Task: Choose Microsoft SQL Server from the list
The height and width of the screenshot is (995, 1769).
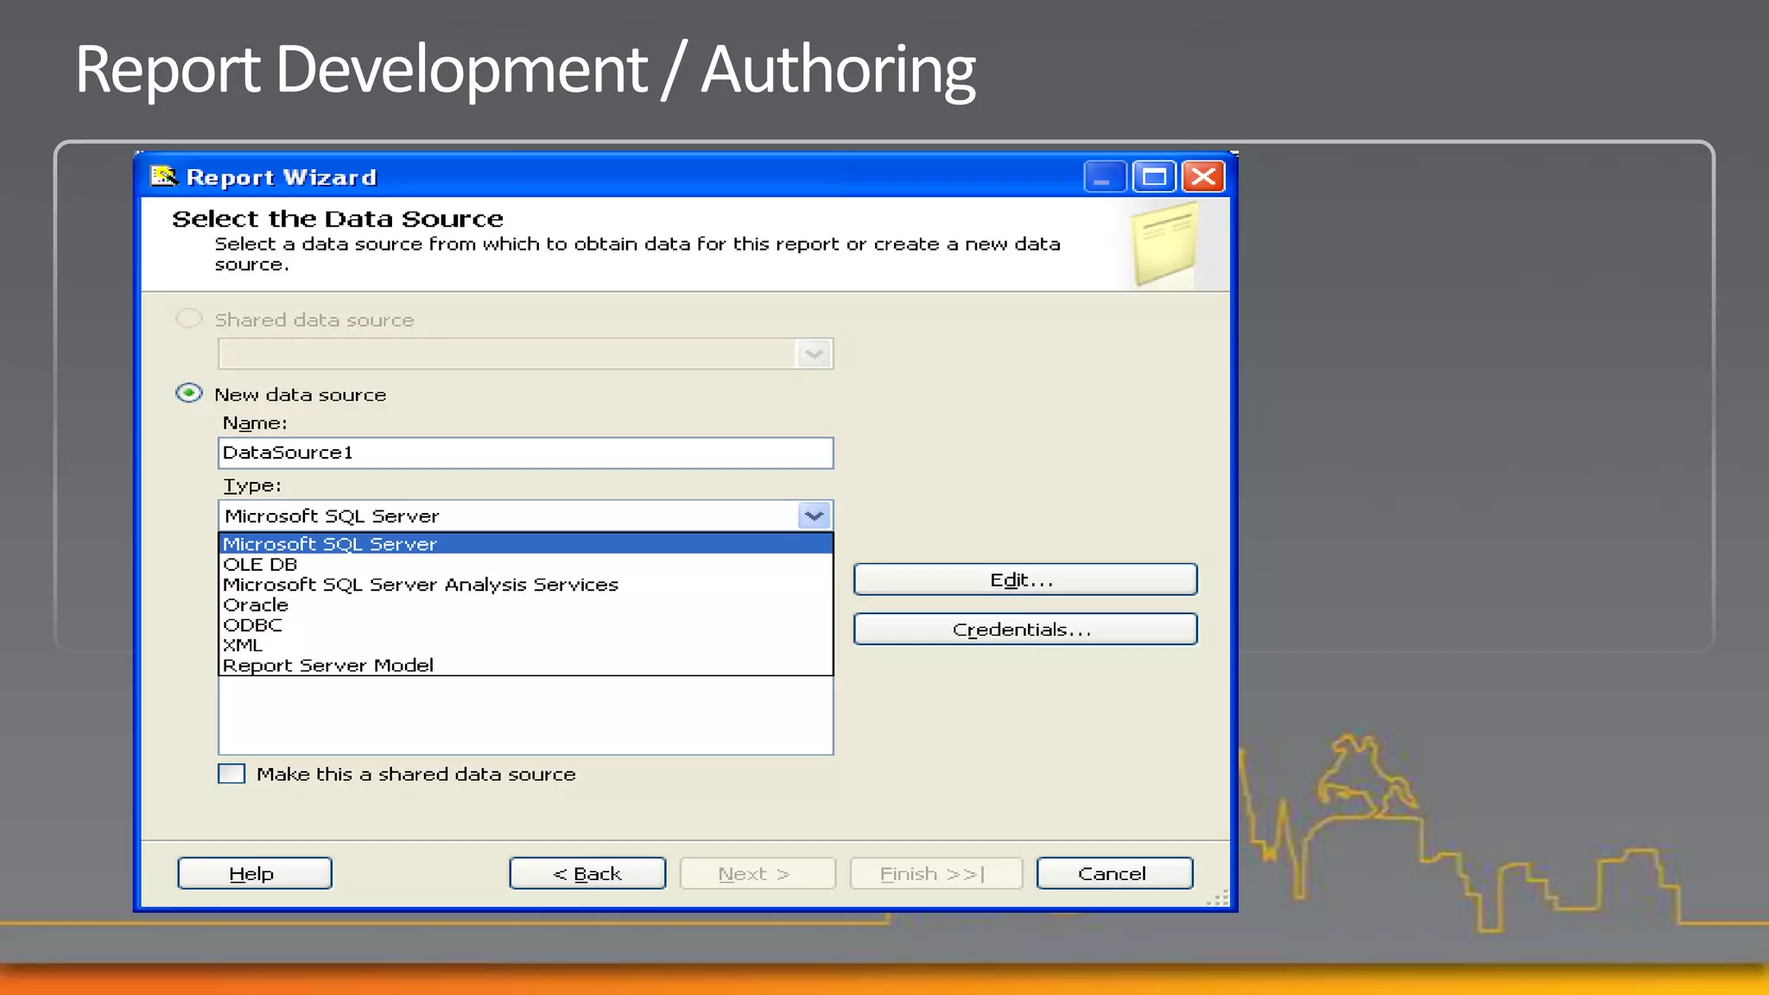Action: 525,544
